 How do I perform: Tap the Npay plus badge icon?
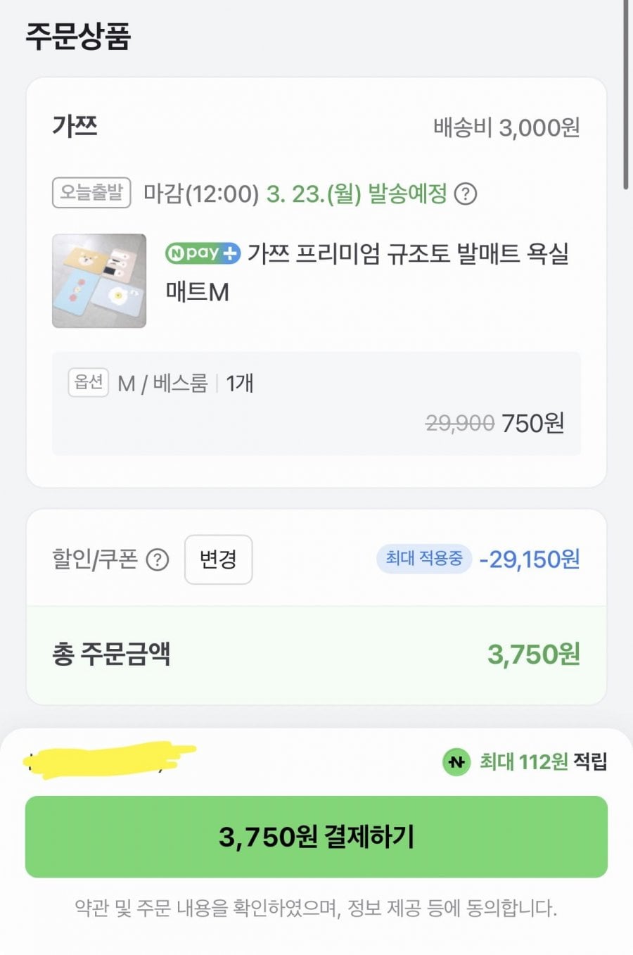[x=203, y=253]
